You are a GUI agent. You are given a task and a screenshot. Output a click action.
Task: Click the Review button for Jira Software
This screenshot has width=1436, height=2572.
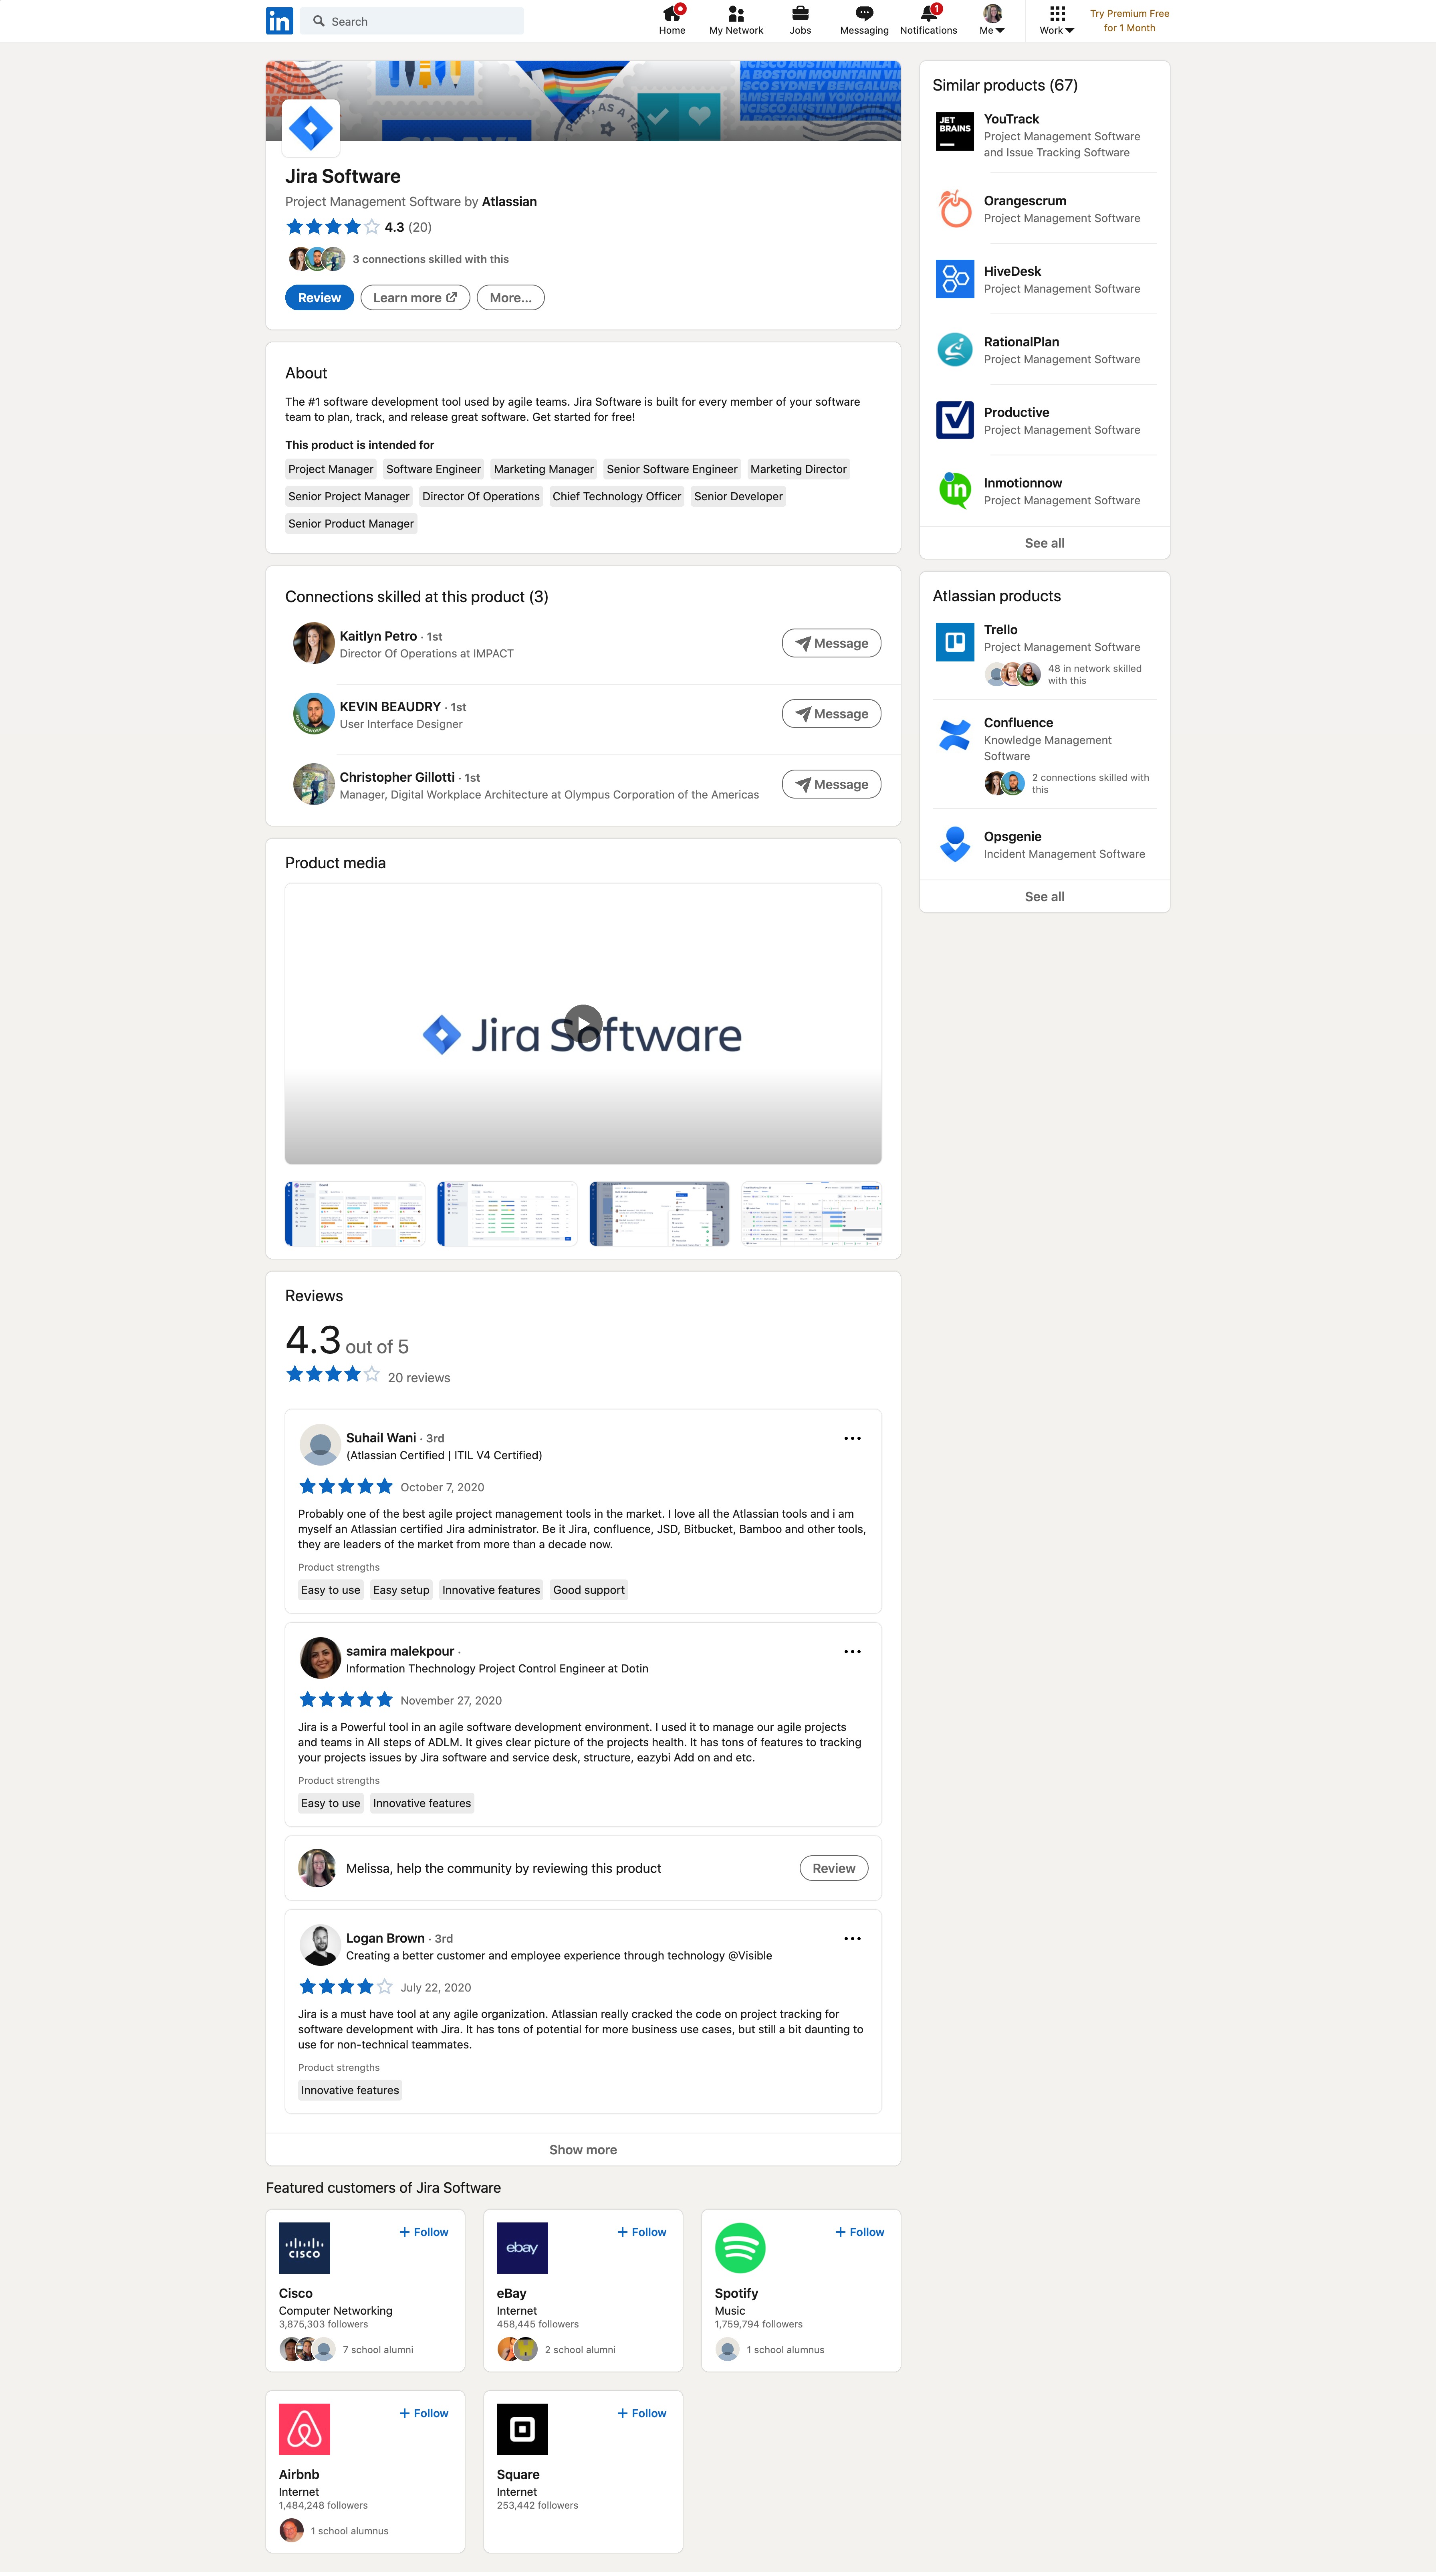tap(319, 297)
